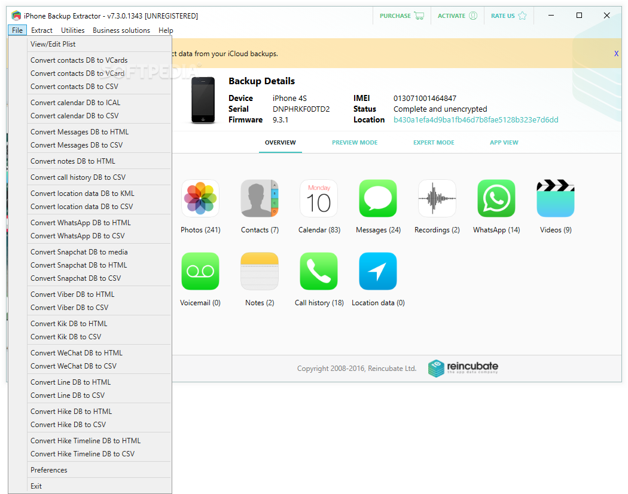Select Convert Messages DB to CSV

pos(99,145)
